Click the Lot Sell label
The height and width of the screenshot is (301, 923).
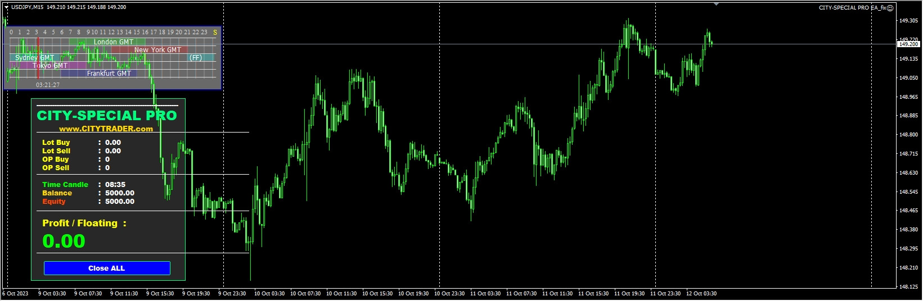(x=56, y=151)
